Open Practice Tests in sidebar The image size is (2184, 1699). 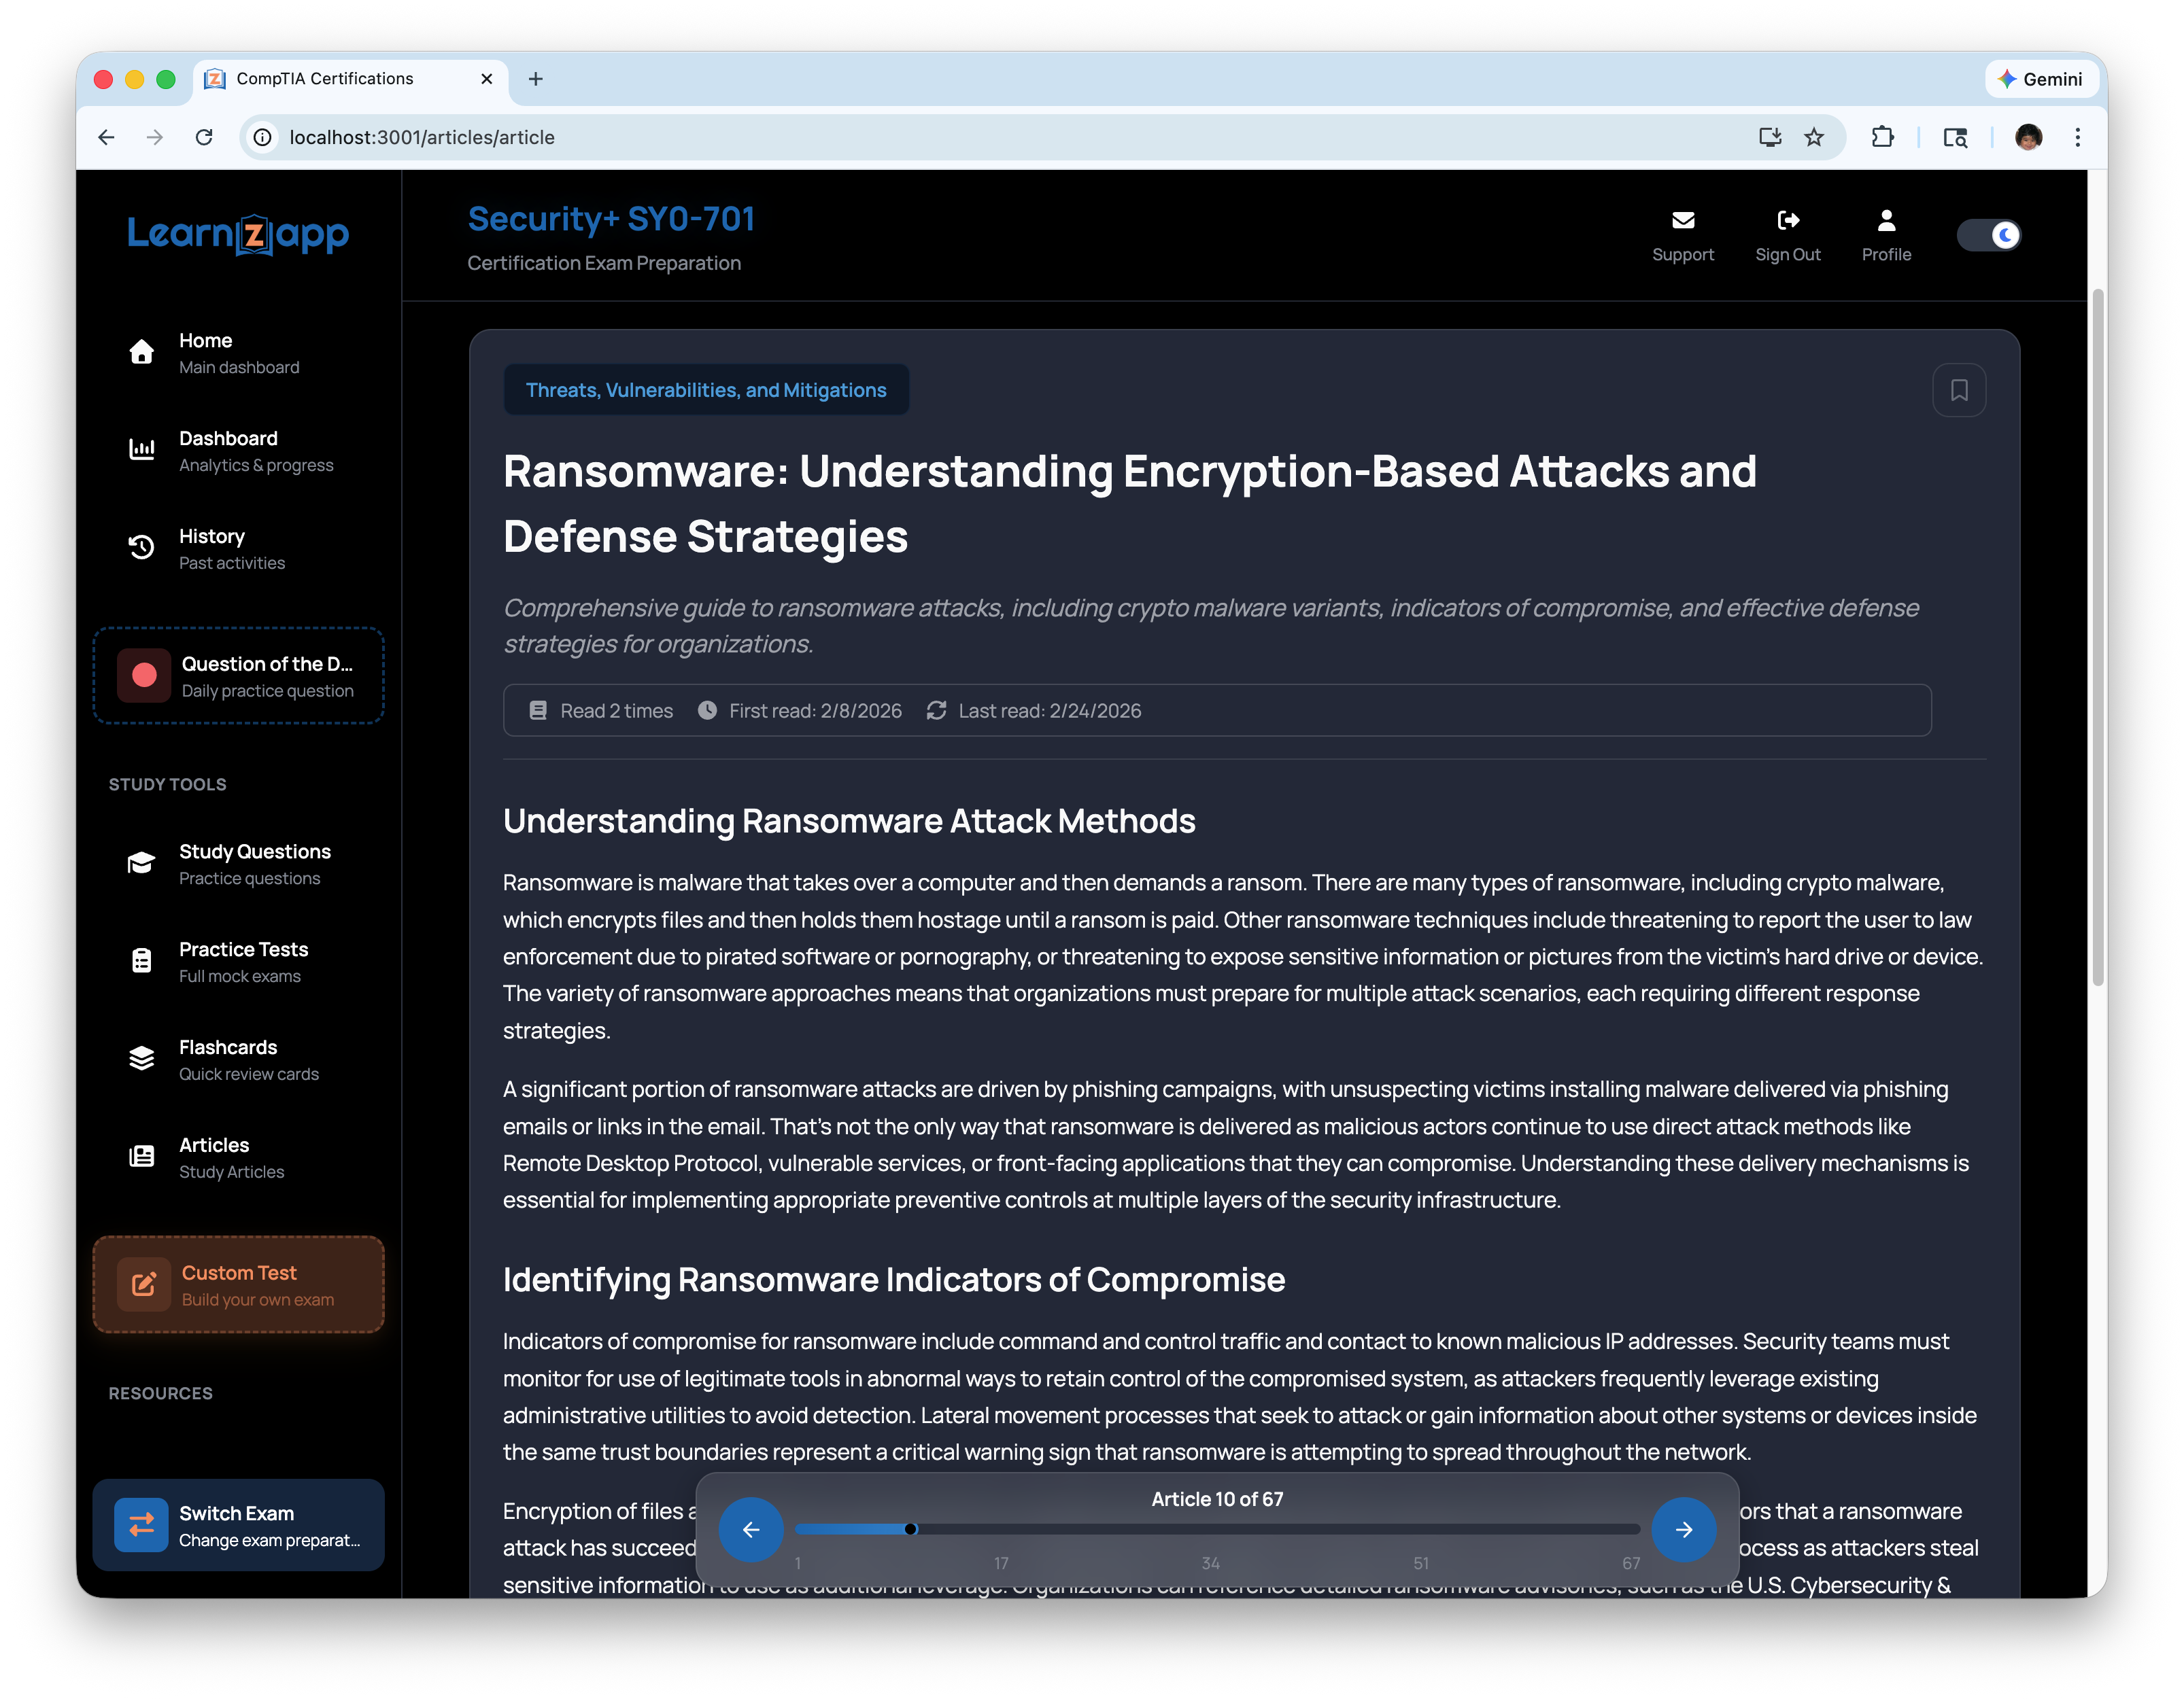click(x=243, y=962)
